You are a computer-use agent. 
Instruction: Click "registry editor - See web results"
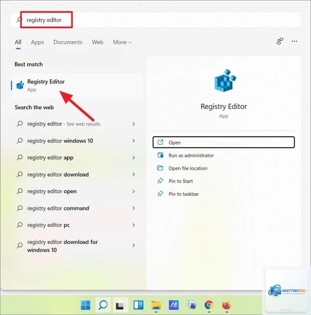tap(77, 124)
